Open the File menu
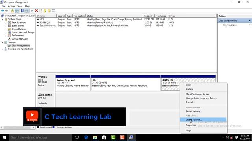This screenshot has width=252, height=141. [4, 6]
